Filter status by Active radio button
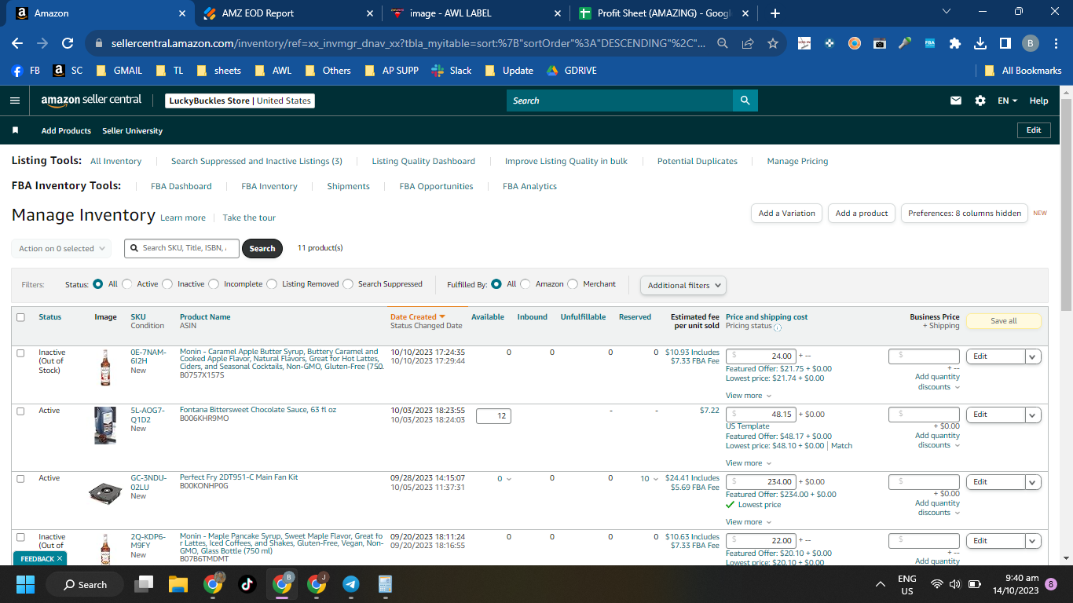Image resolution: width=1073 pixels, height=603 pixels. [x=127, y=284]
